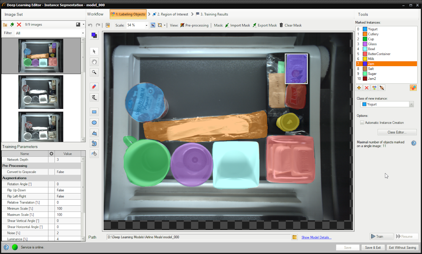Image resolution: width=422 pixels, height=254 pixels.
Task: Select the magnifier zoom tool
Action: coord(94,72)
